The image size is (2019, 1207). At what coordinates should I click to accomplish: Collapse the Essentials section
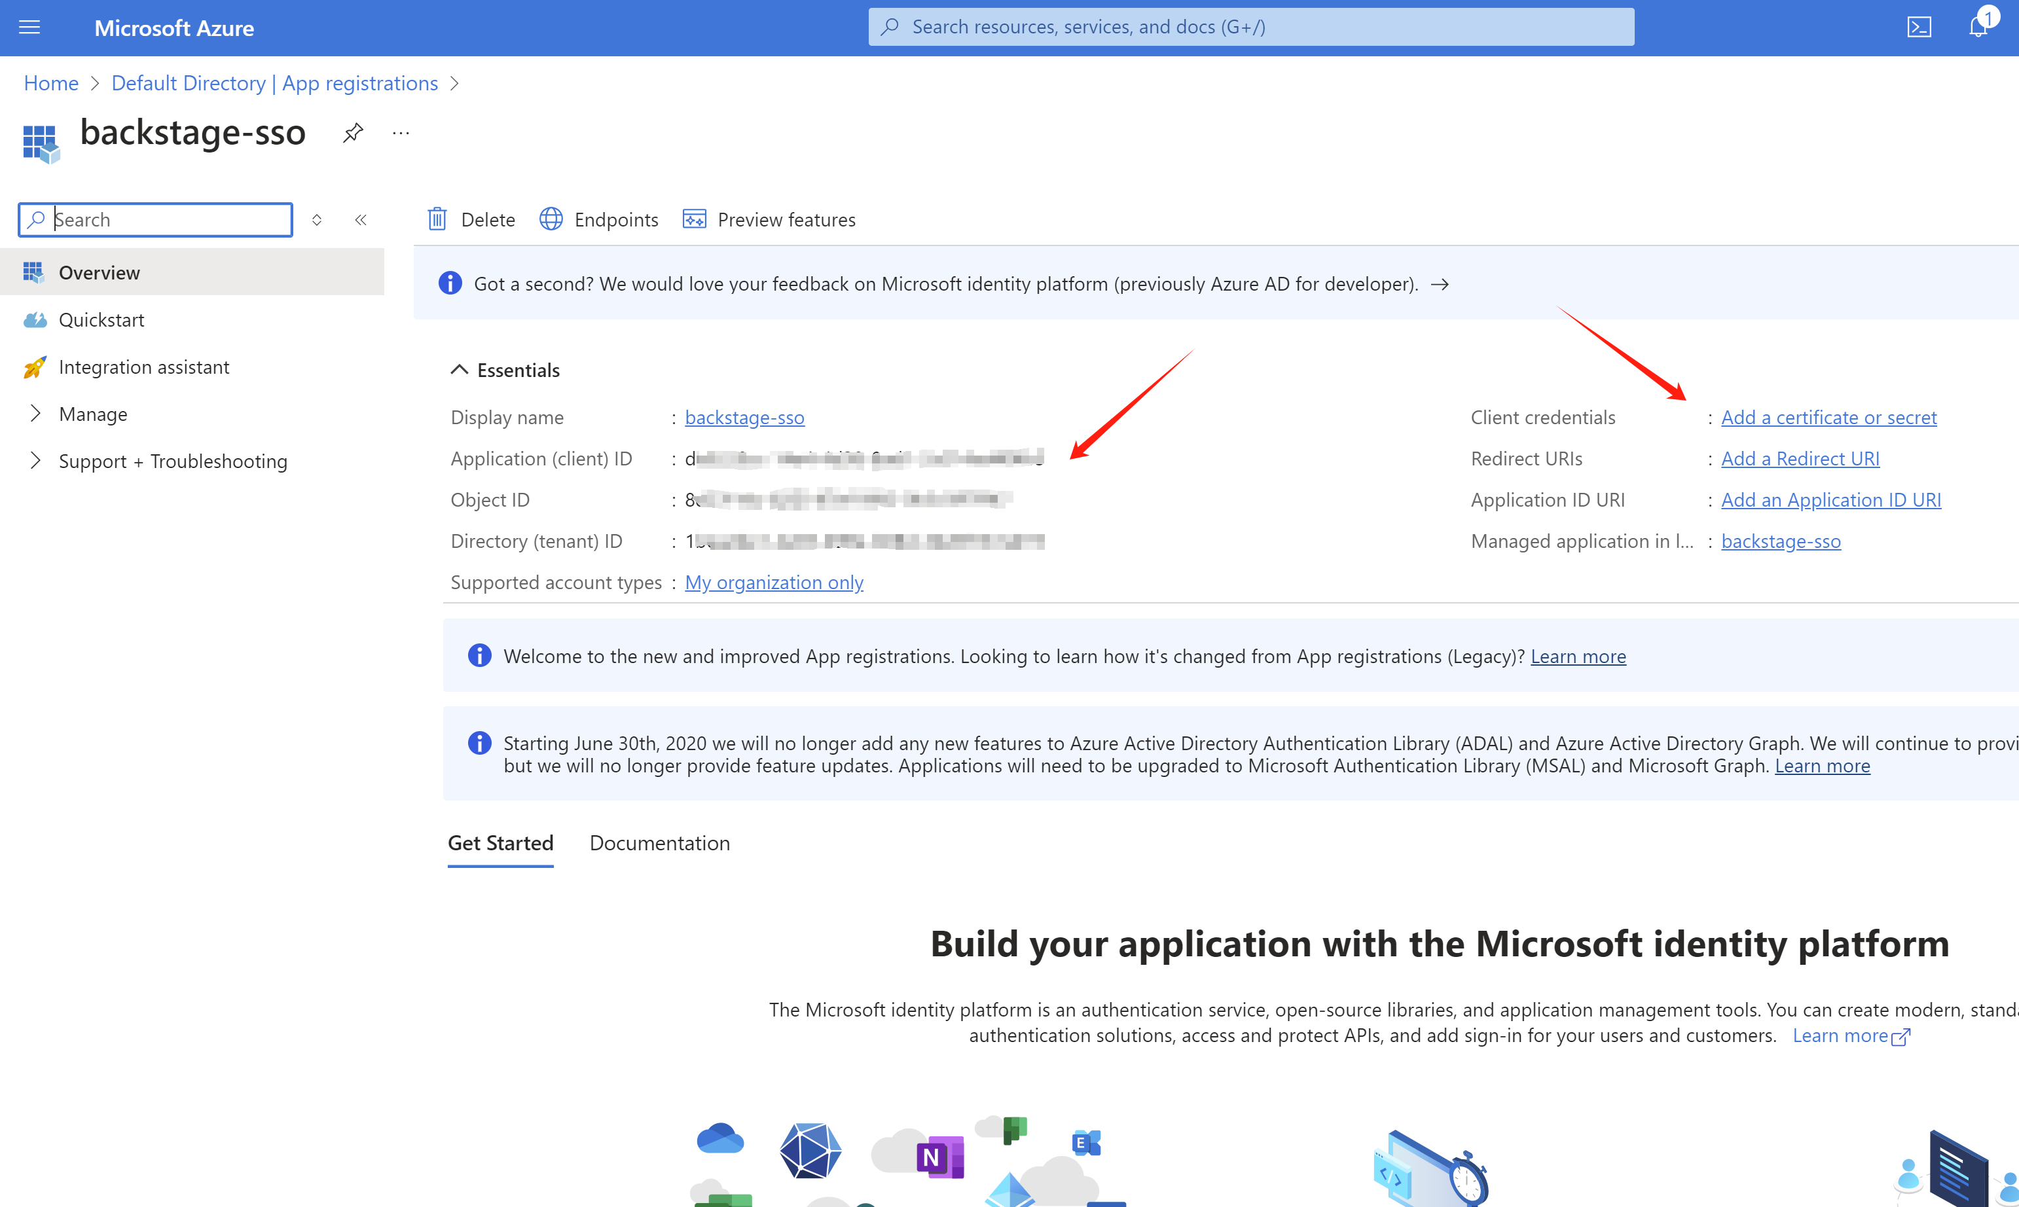click(x=460, y=370)
